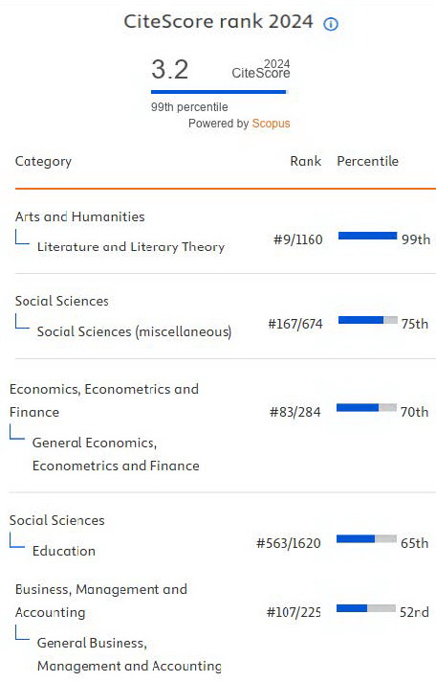
Task: Click Literature and Literary Theory subcategory
Action: click(131, 246)
